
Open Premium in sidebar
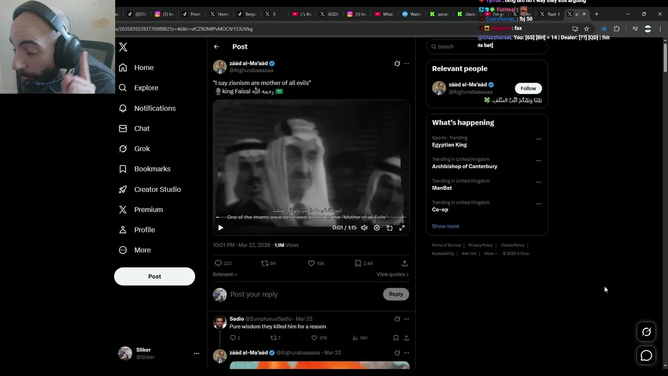141,209
